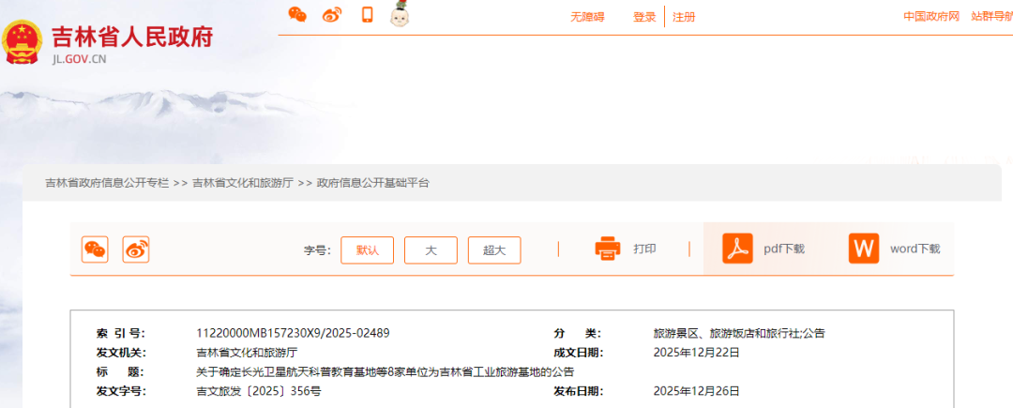Go to 吉林省政府信息公开专栏 breadcrumb
1013x408 pixels.
(x=107, y=183)
